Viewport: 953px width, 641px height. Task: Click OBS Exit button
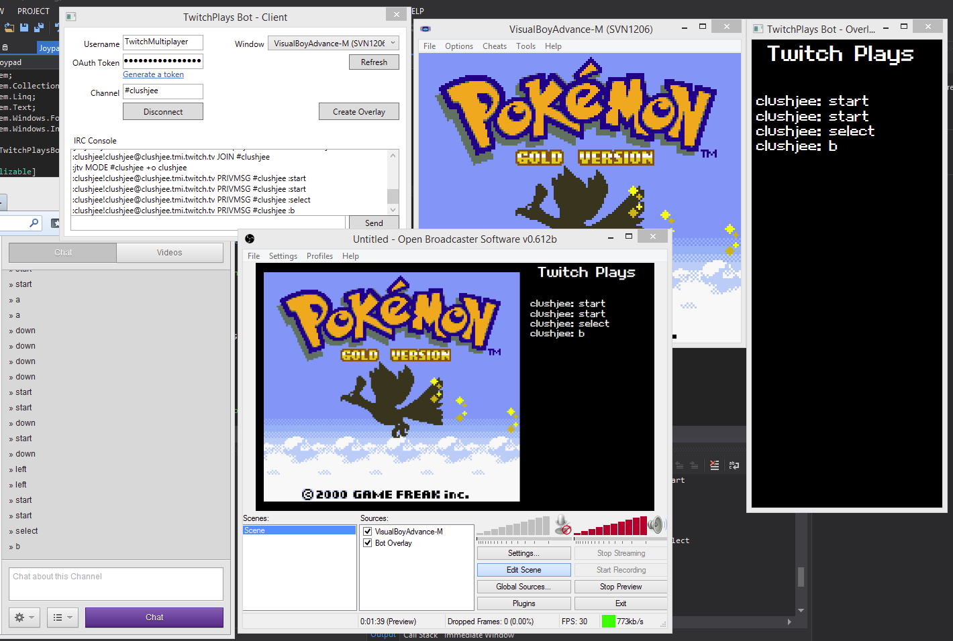point(621,603)
